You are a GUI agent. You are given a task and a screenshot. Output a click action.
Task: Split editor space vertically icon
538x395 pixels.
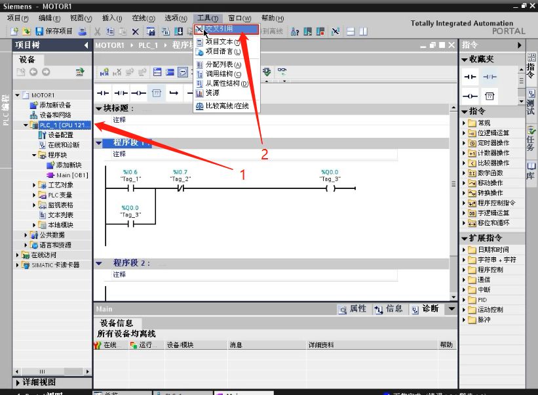point(363,31)
